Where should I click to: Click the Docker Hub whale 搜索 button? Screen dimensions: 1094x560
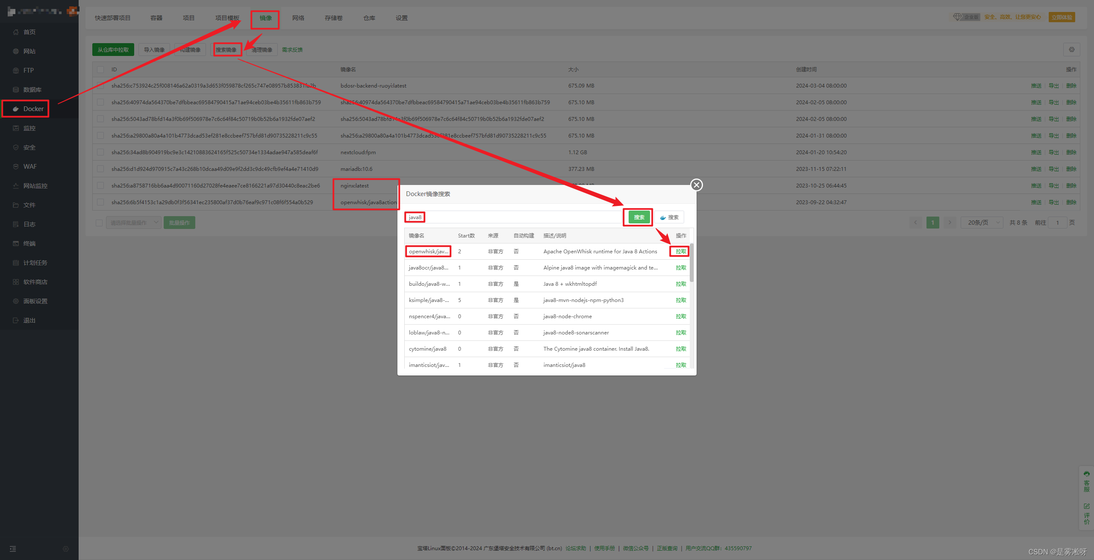pos(669,217)
